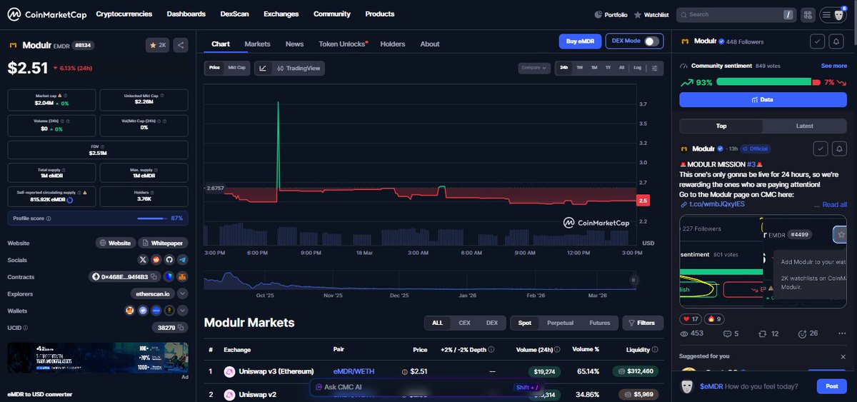Expand post text with Read all
Screen dimensions: 857x402
pos(834,204)
